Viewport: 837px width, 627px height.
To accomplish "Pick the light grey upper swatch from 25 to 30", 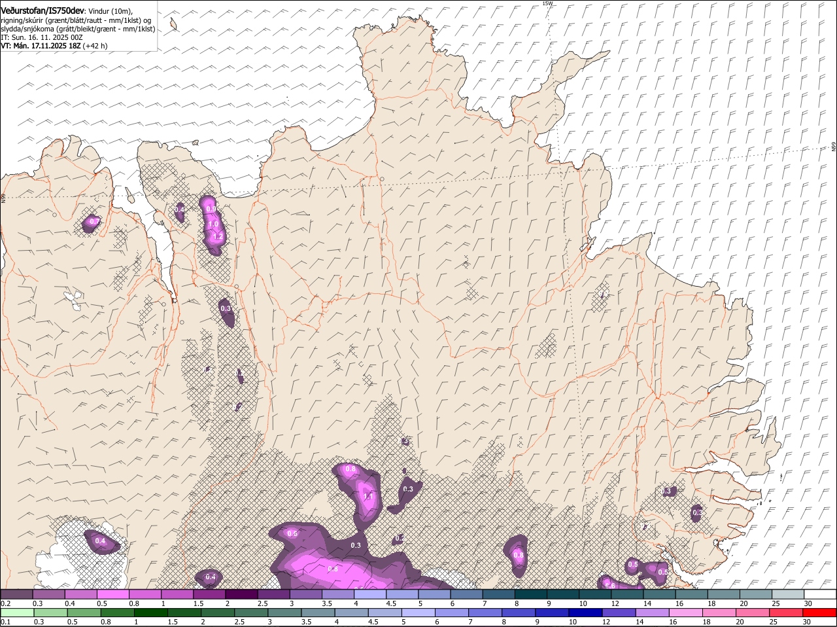I will (788, 594).
